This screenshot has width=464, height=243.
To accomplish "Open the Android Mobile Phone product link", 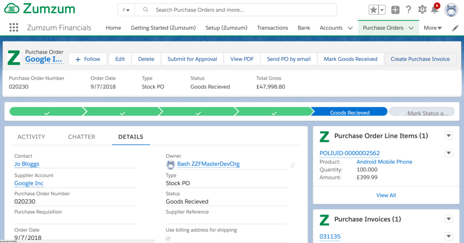I will point(384,162).
